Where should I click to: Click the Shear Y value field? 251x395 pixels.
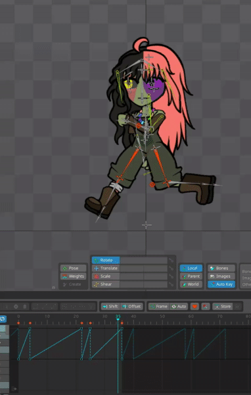[156, 284]
